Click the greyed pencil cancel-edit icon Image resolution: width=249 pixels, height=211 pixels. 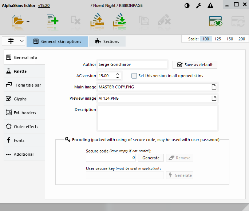(x=164, y=20)
